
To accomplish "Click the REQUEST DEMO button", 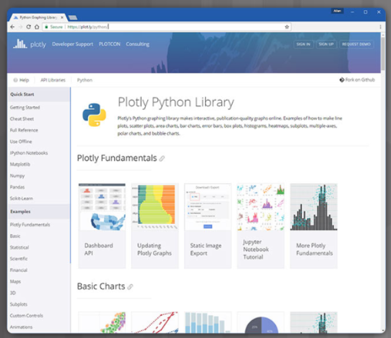I will [x=356, y=44].
